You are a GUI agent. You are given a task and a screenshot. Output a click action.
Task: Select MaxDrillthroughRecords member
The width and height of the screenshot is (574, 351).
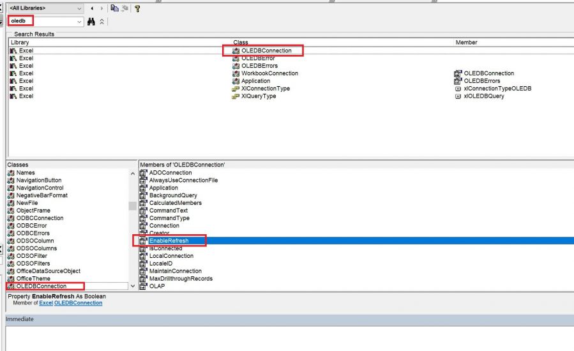click(181, 278)
